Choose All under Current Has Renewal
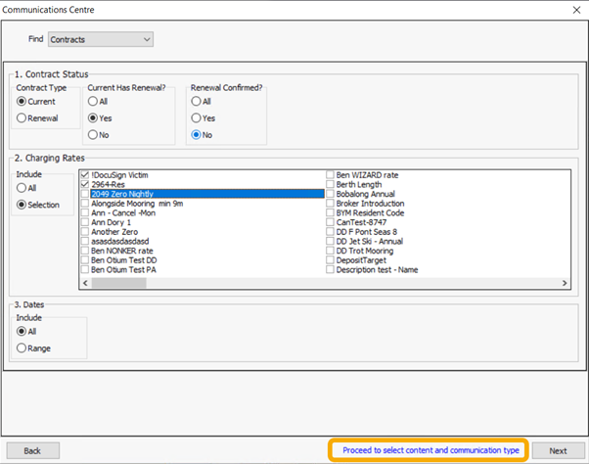Screen dimensions: 589x464 point(94,101)
